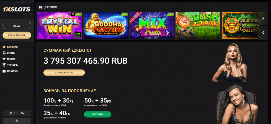Click the megaphone icon beside Промо
Image resolution: width=271 pixels, height=124 pixels.
tap(4, 59)
